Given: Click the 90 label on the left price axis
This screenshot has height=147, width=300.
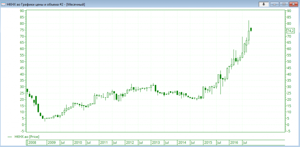Looking at the screenshot, I should pos(22,11).
